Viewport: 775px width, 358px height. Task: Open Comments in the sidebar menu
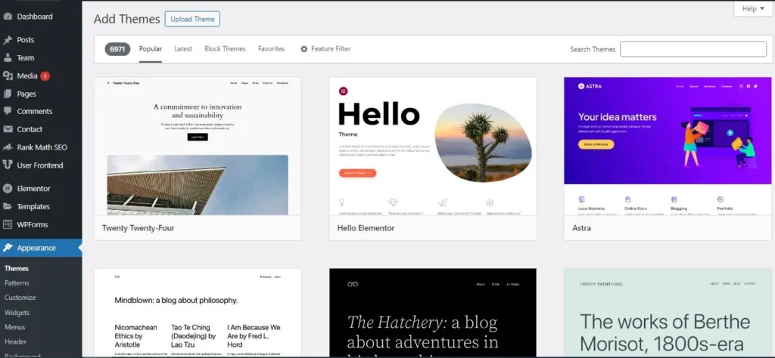coord(35,112)
